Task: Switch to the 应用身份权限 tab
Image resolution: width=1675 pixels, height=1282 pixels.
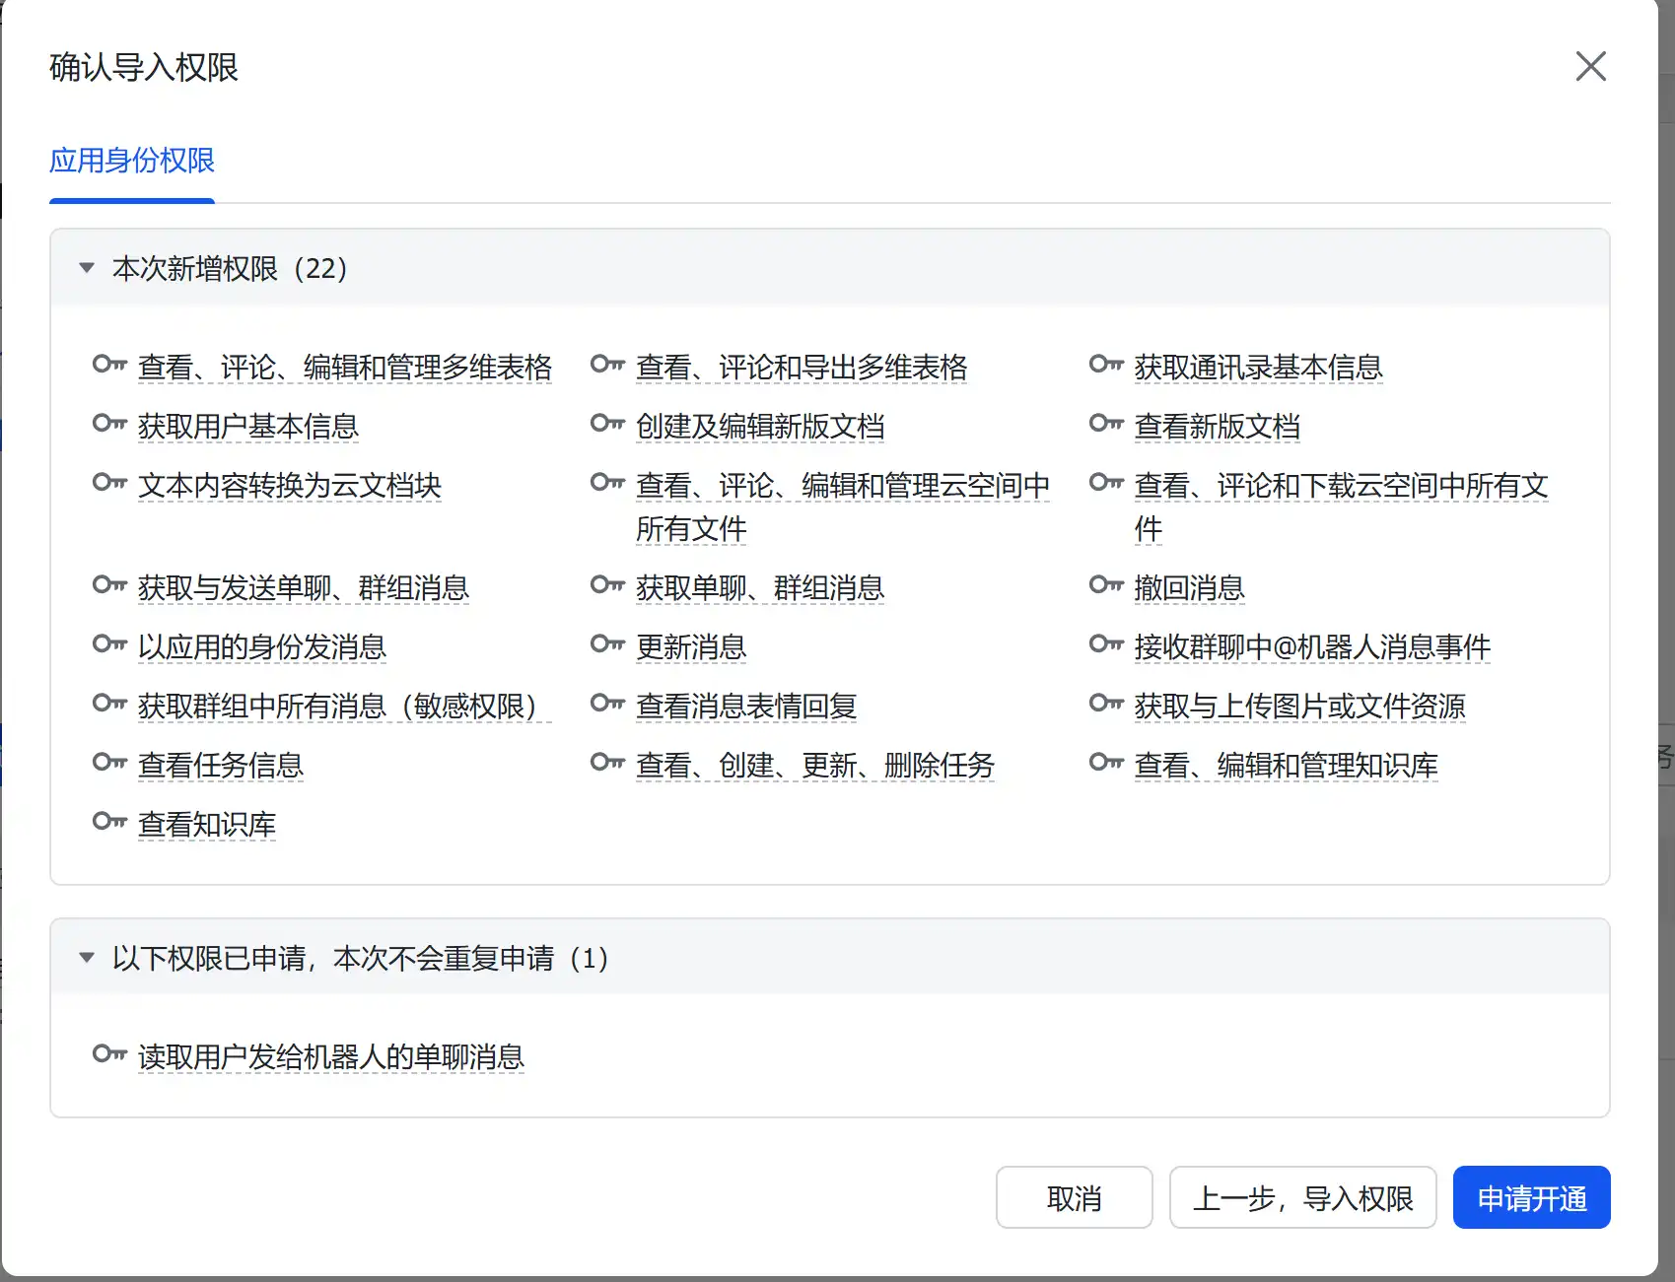Action: (x=132, y=161)
